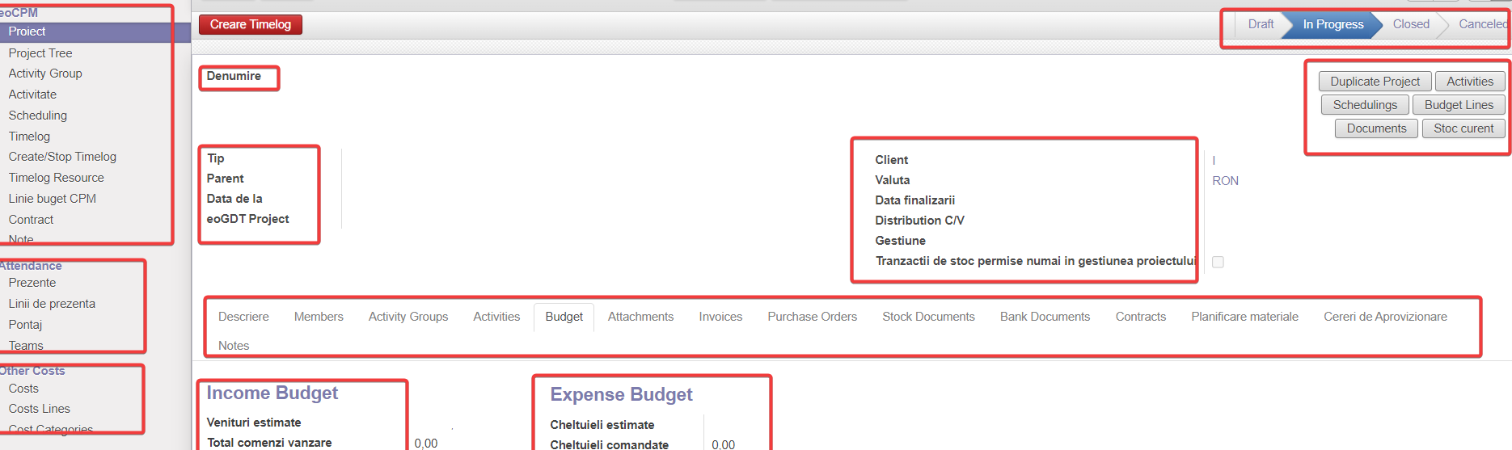This screenshot has width=1512, height=450.
Task: Click the RON currency value
Action: click(x=1225, y=181)
